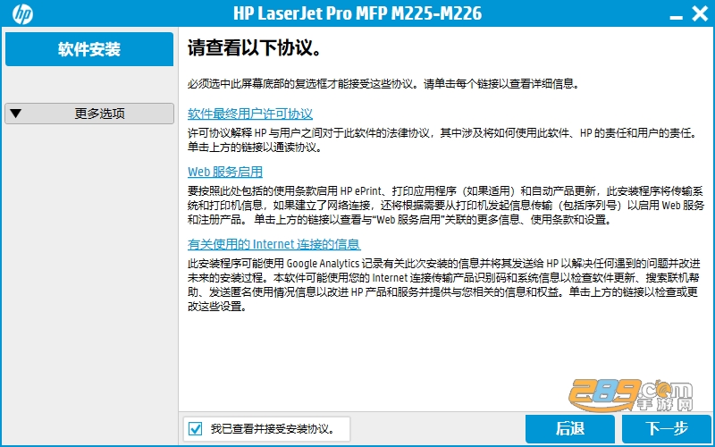Open 有关使用的 Internet 连接的信息 link
Image resolution: width=715 pixels, height=447 pixels.
pos(274,244)
